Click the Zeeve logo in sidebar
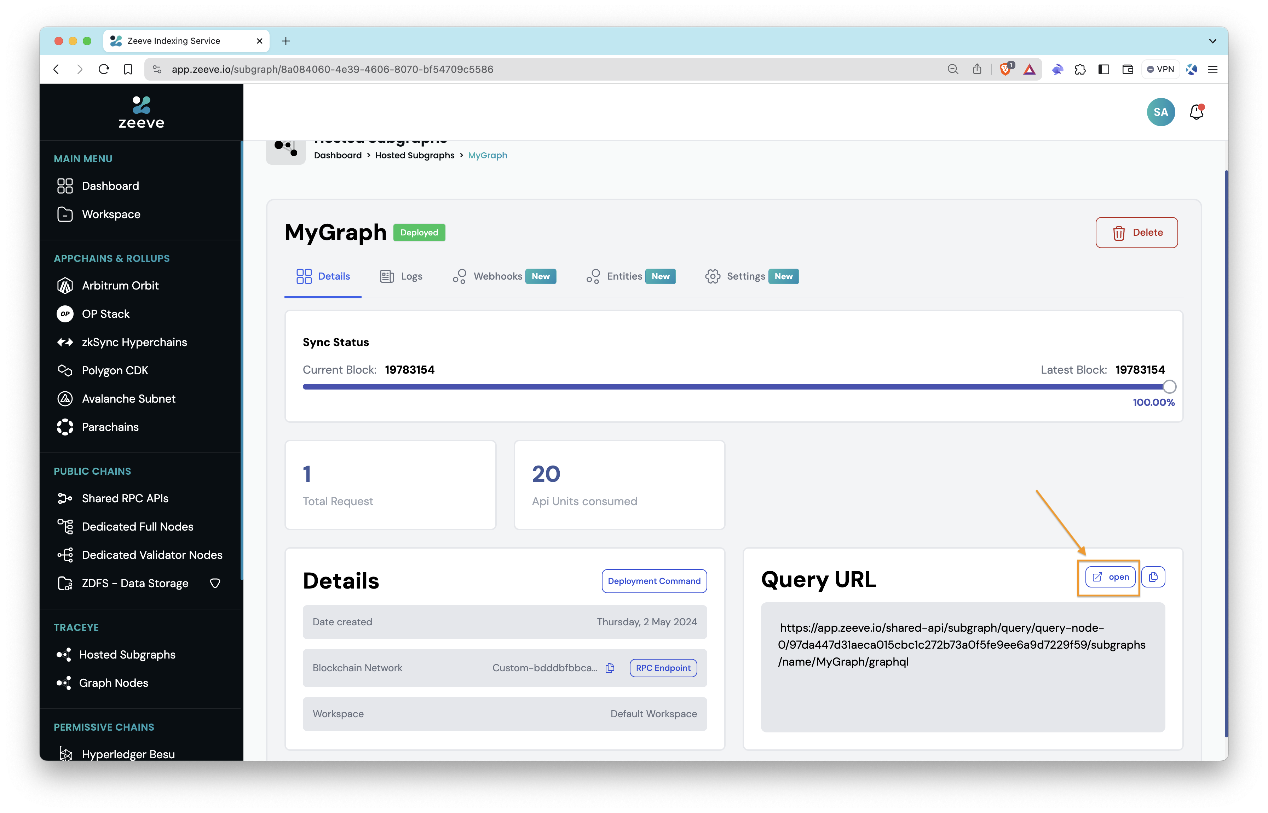1268x813 pixels. tap(141, 112)
